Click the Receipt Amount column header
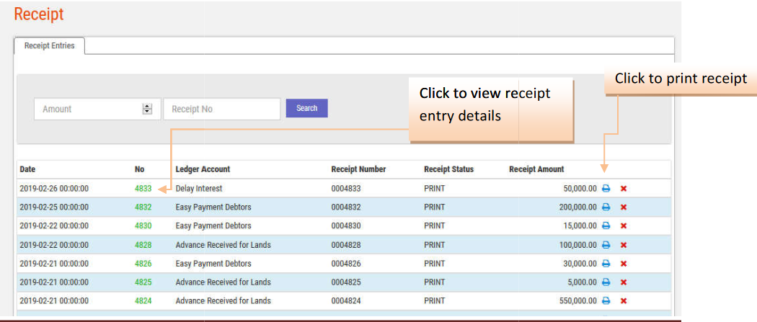This screenshot has width=757, height=322. tap(536, 169)
